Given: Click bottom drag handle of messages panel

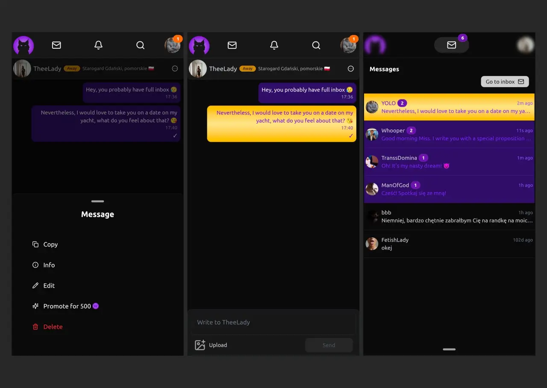Looking at the screenshot, I should point(449,349).
